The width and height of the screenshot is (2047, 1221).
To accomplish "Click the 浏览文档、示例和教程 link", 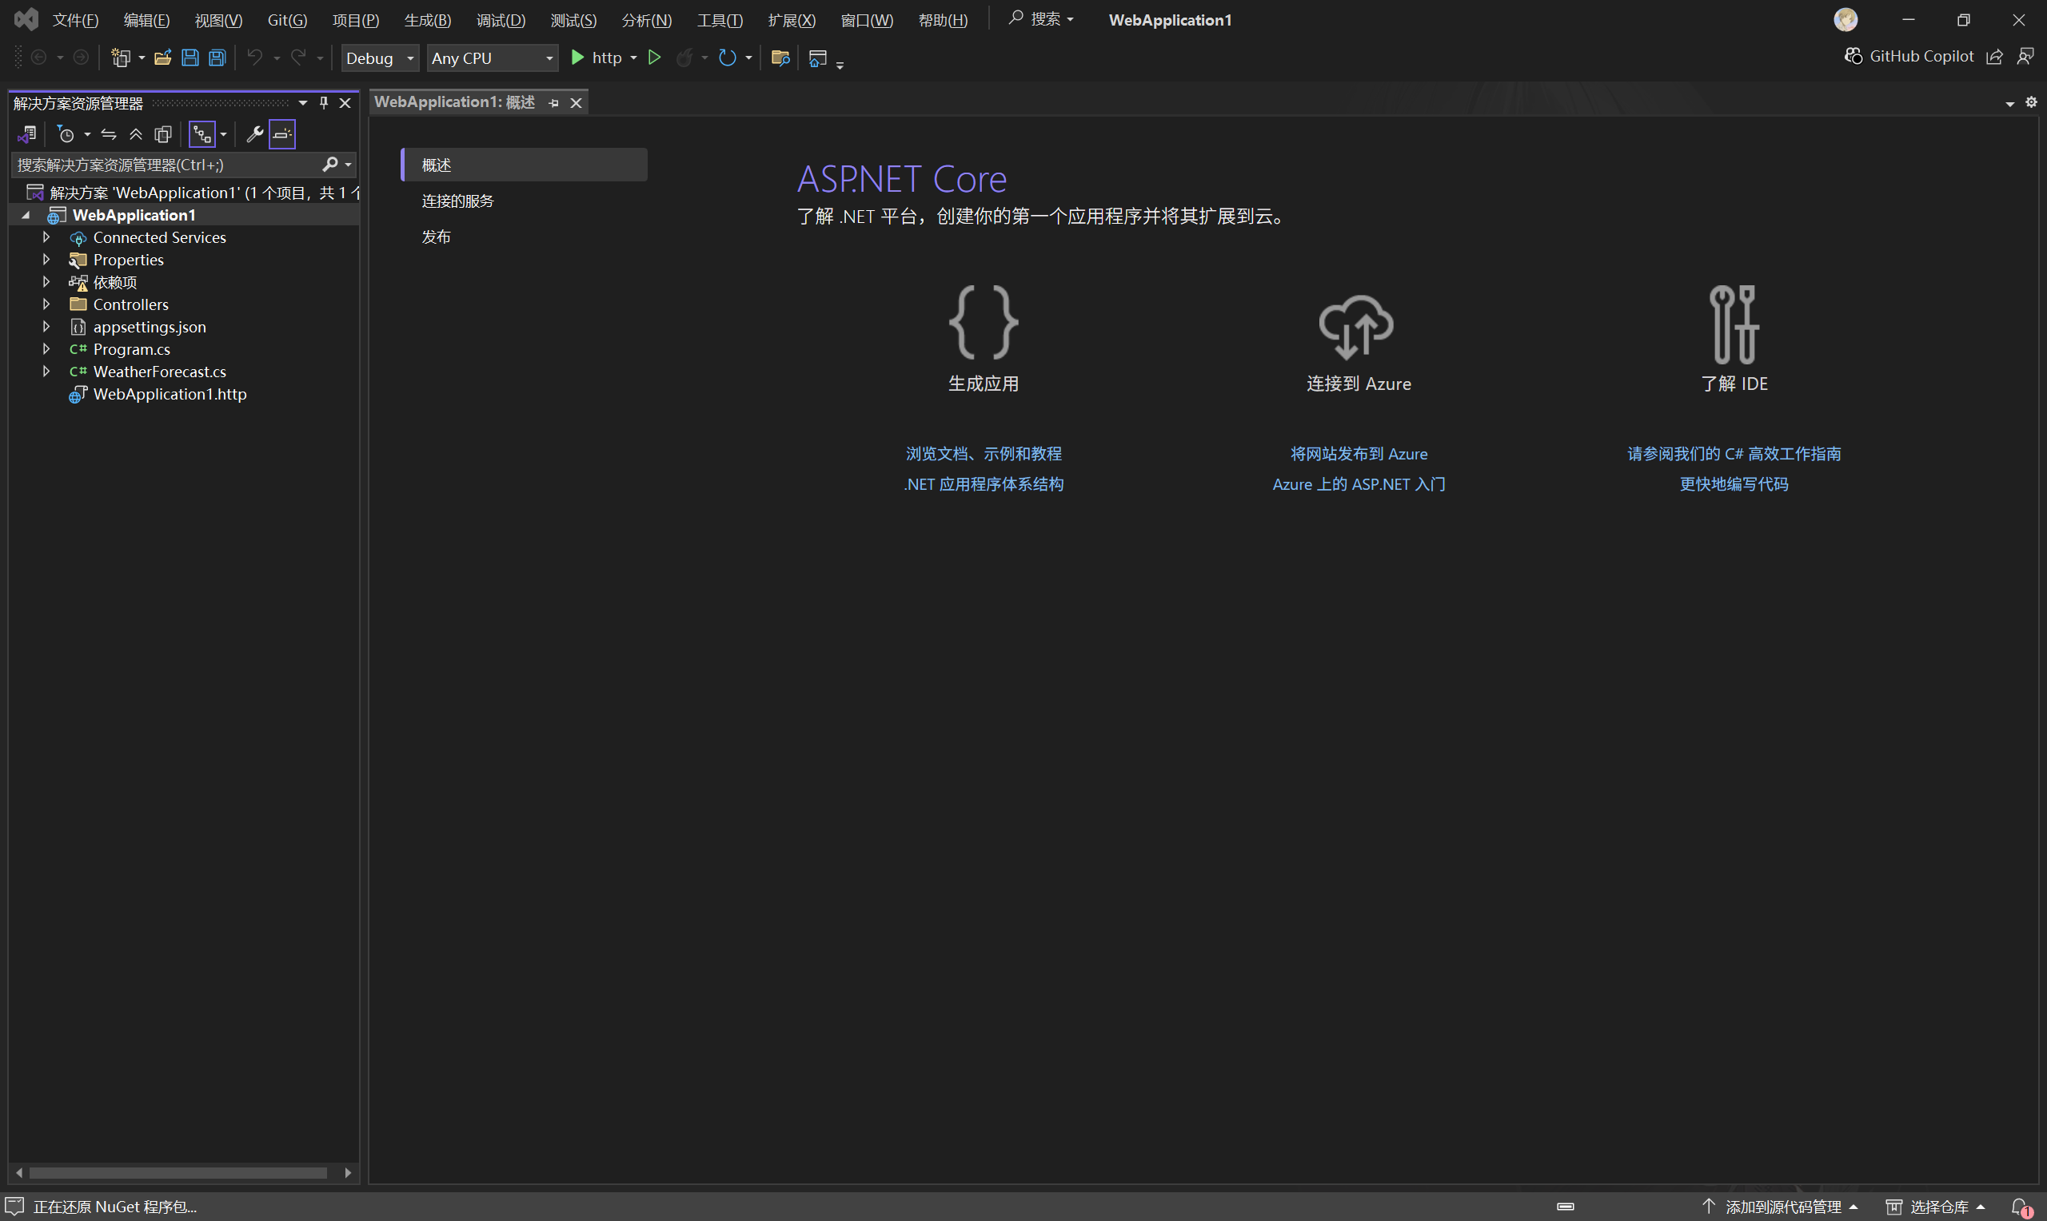I will [983, 453].
